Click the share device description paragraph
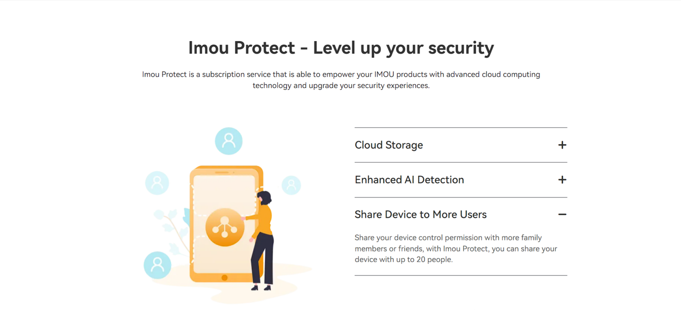Screen dimensions: 681x329 click(x=456, y=249)
